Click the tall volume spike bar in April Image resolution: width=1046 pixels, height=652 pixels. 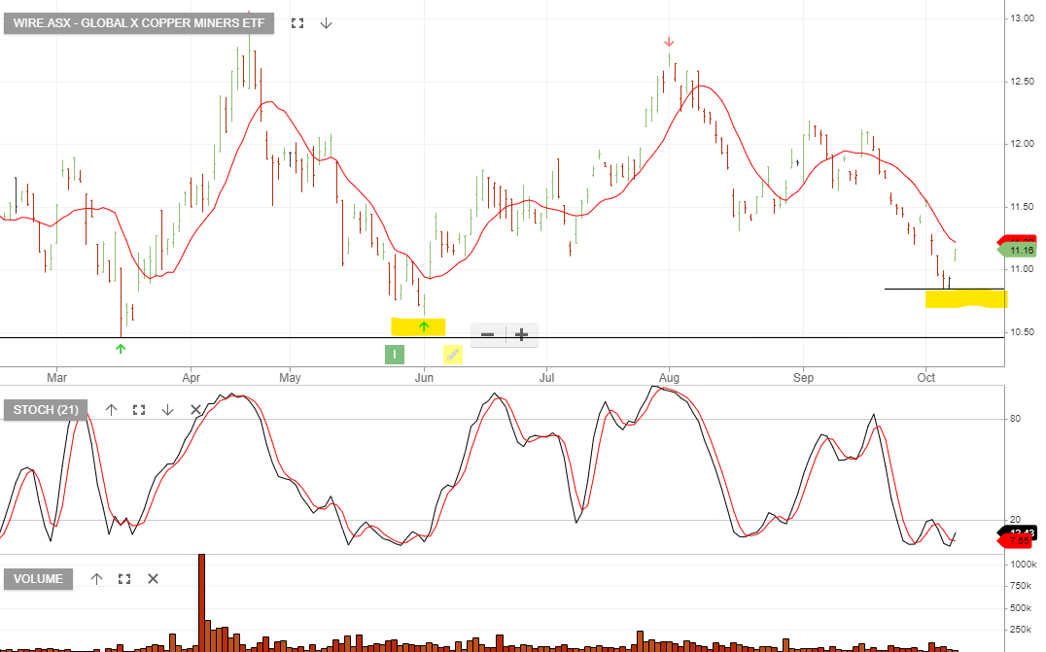[202, 601]
